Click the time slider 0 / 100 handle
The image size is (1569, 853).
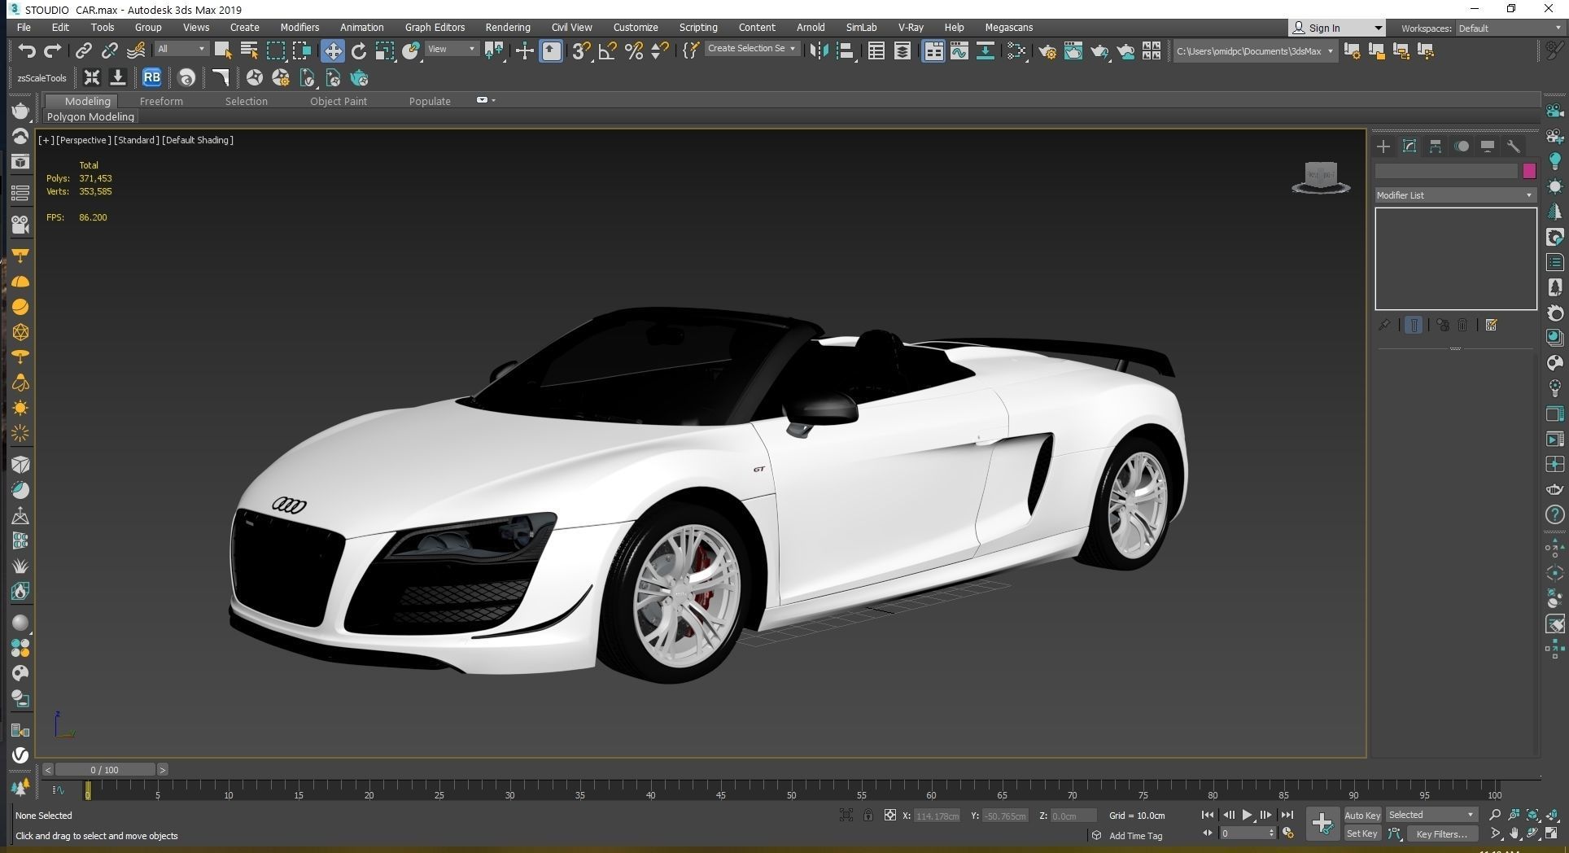tap(105, 770)
